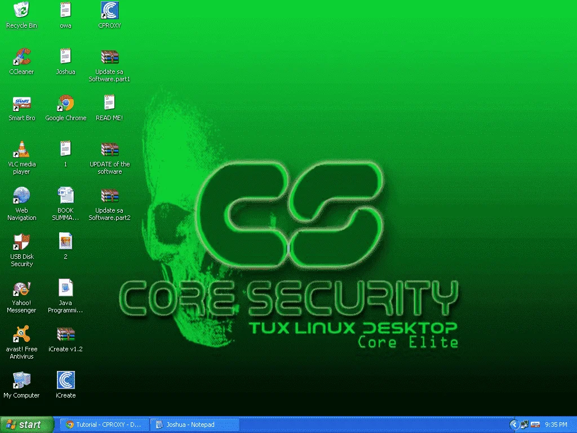Click the Google Chrome desktop shortcut
The width and height of the screenshot is (577, 433).
click(x=65, y=103)
